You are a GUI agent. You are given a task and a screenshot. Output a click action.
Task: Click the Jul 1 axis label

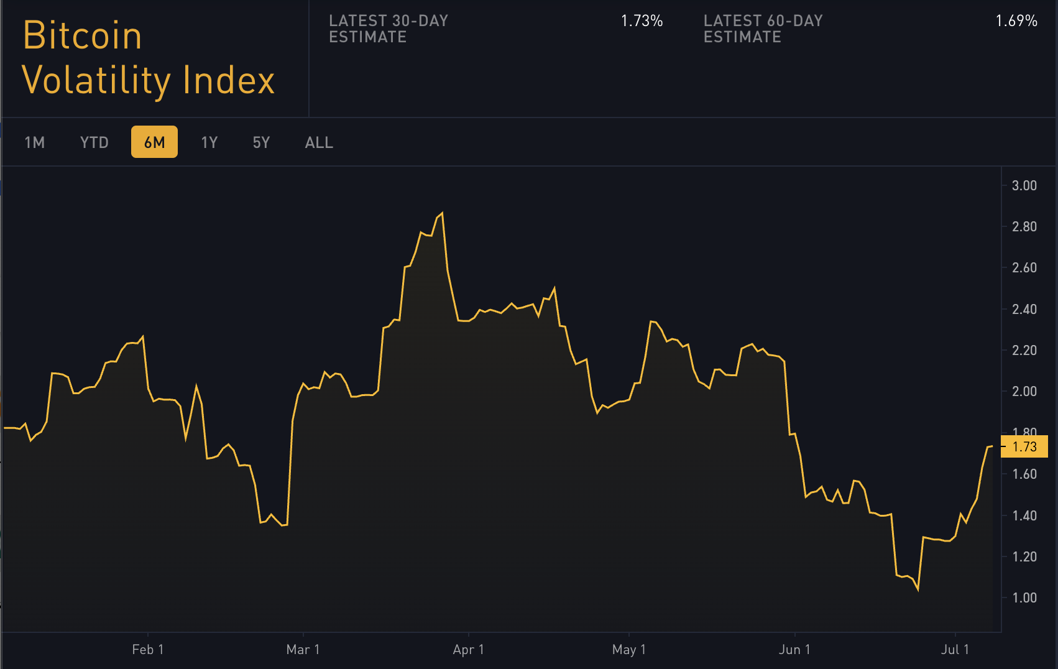[955, 650]
